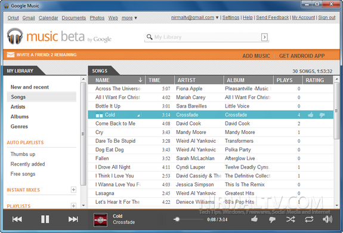This screenshot has width=343, height=233.
Task: Open the account email dropdown arrow
Action: [217, 17]
